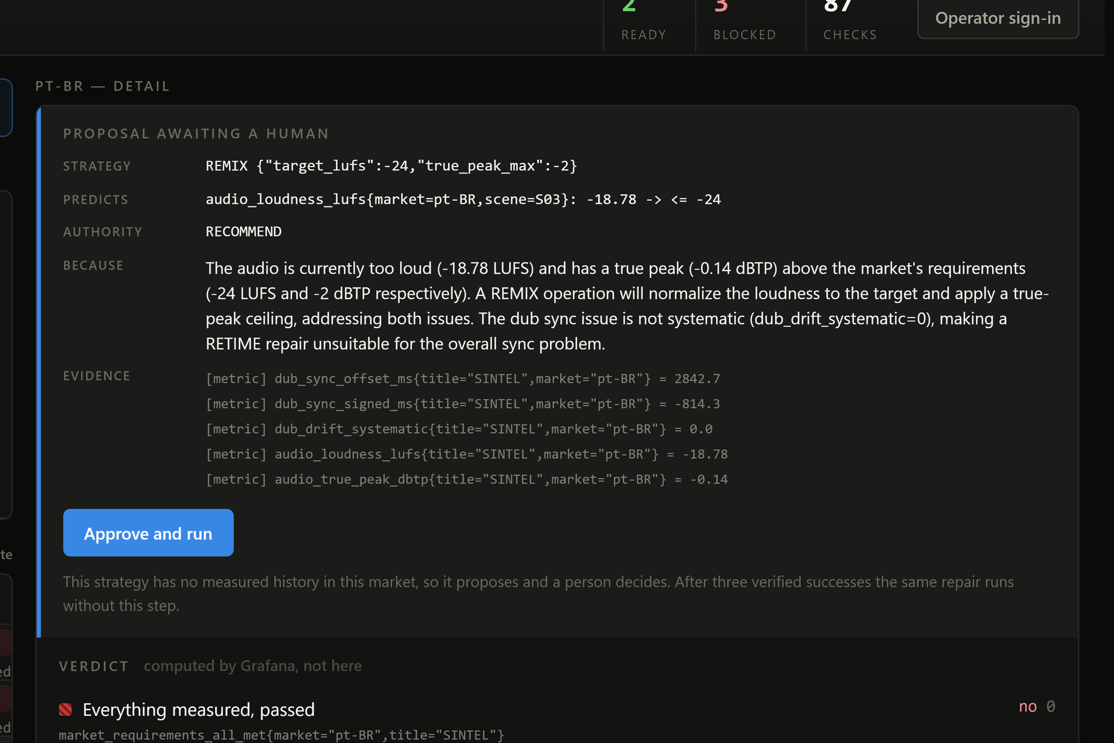Click the dub_sync_signed_ms evidence metric
This screenshot has height=743, width=1114.
click(x=463, y=404)
